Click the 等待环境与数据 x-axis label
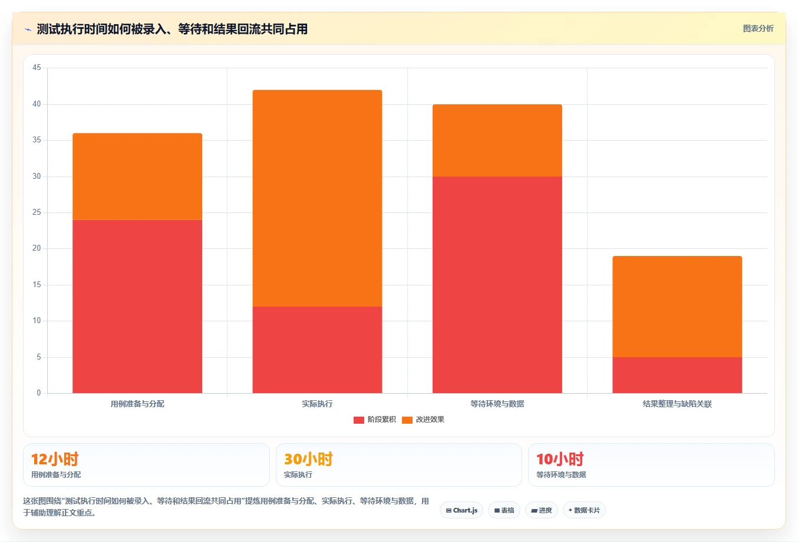 tap(497, 404)
